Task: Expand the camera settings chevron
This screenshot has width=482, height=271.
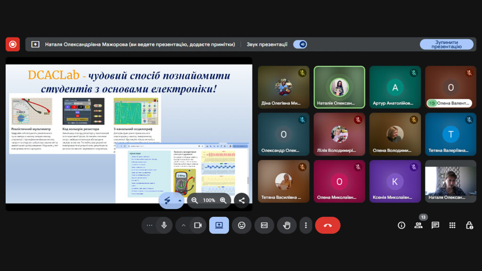Action: pos(184,225)
